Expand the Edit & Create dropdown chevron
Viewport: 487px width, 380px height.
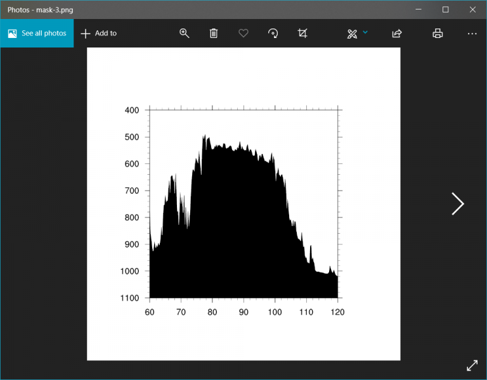(x=365, y=32)
